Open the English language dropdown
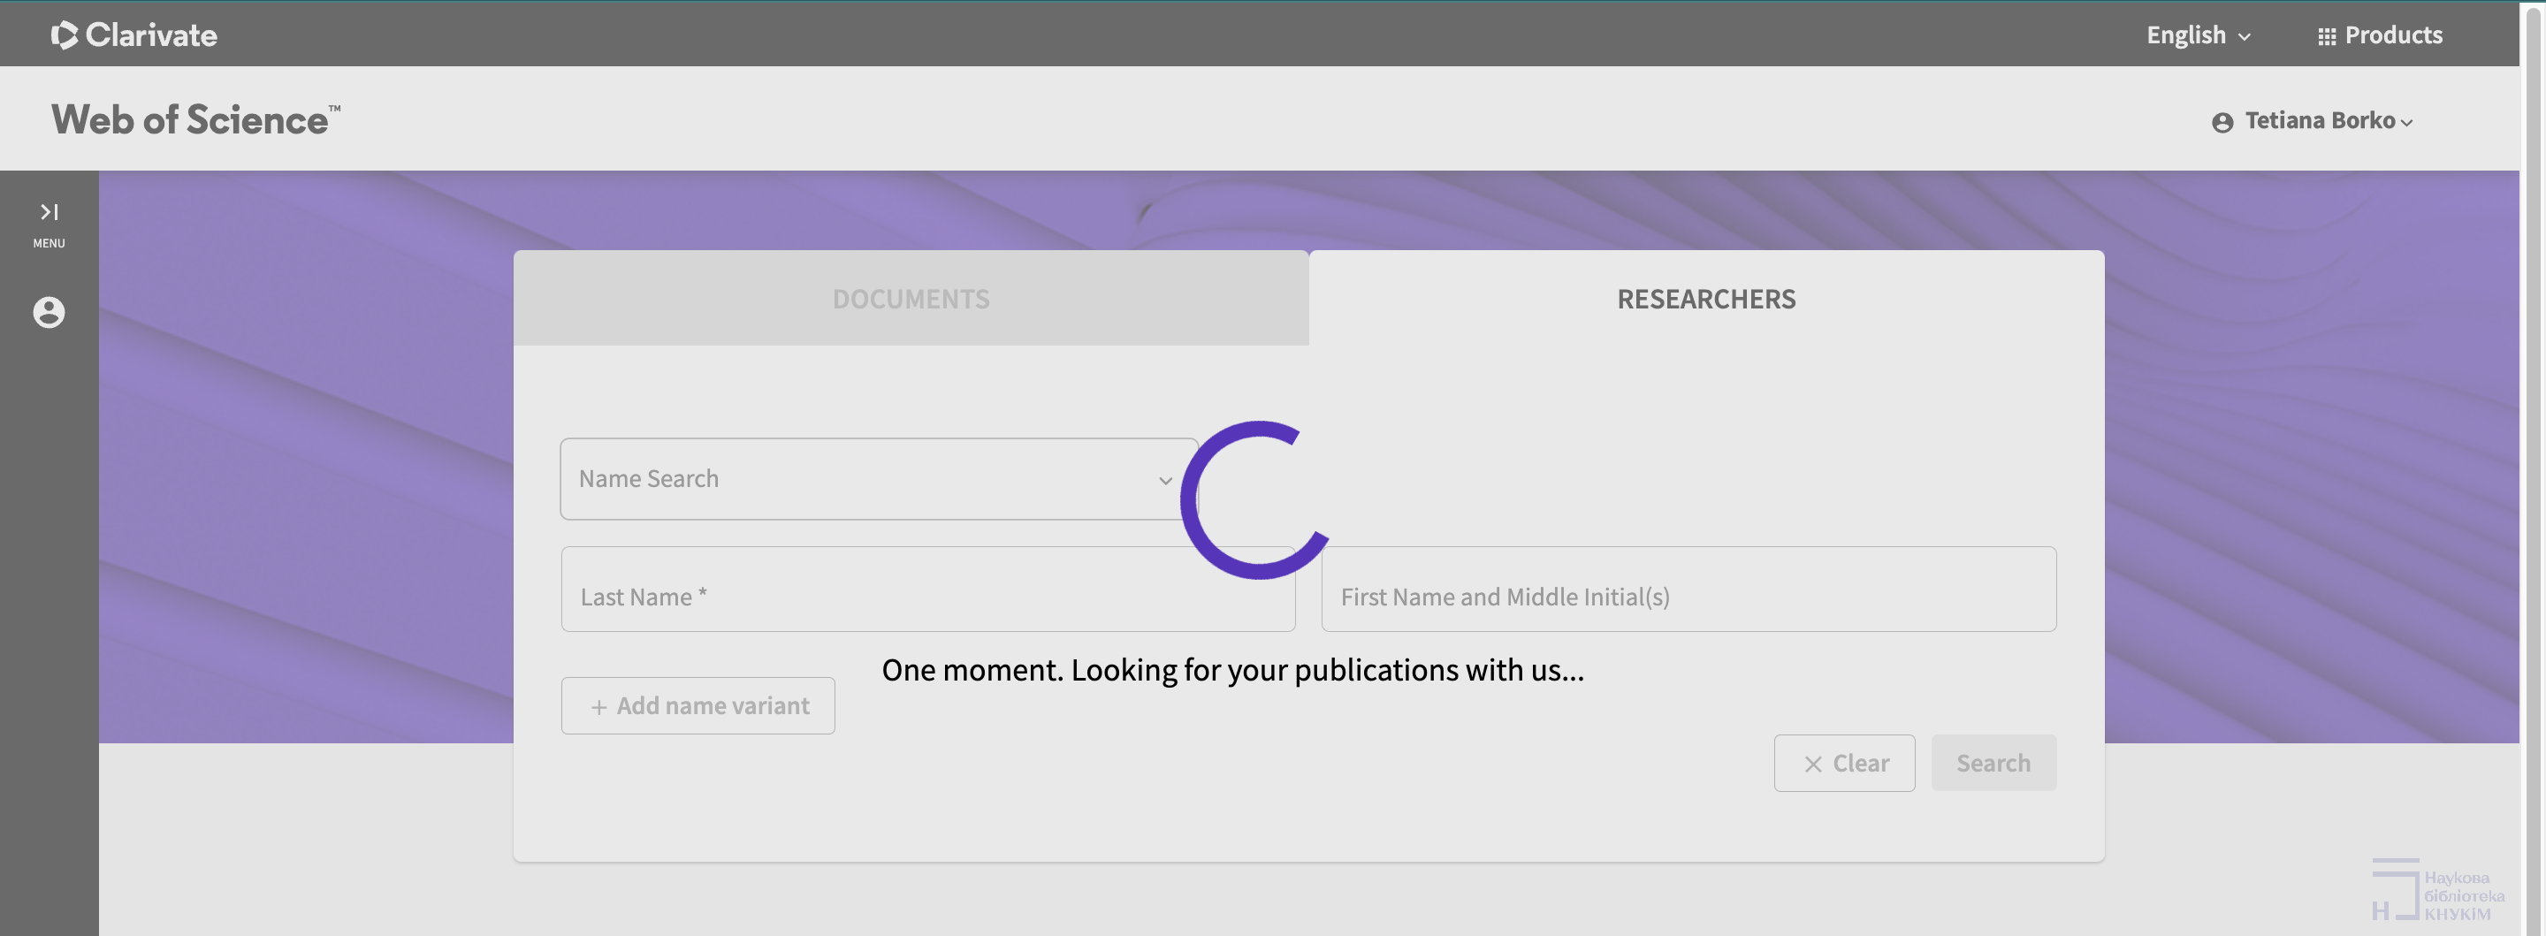2546x936 pixels. click(x=2197, y=35)
